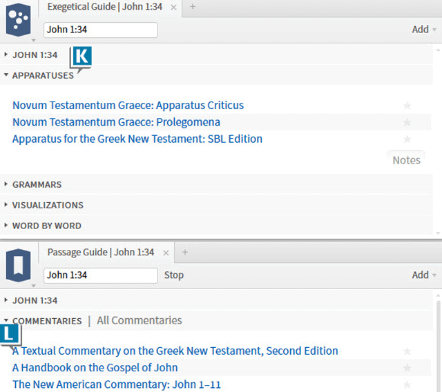Star Novum Testamentum Graece: Apparatus Criticus
The width and height of the screenshot is (442, 392).
pos(407,106)
